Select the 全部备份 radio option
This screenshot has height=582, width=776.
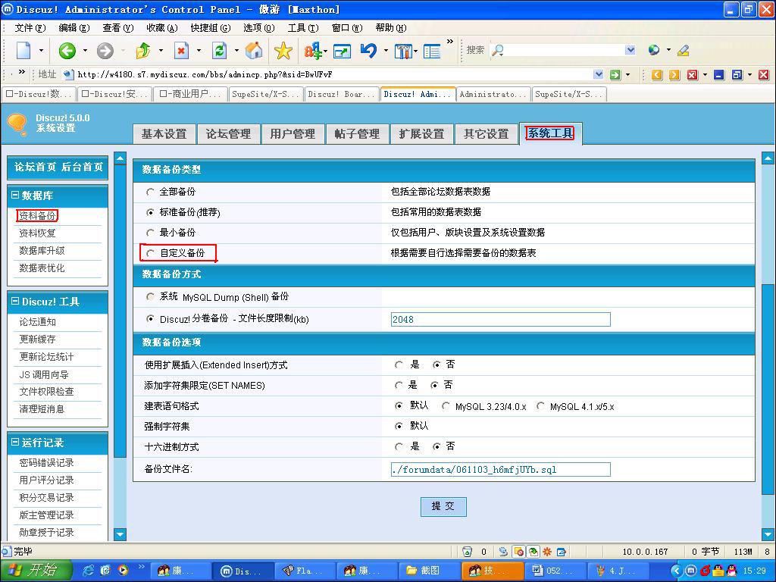click(150, 192)
